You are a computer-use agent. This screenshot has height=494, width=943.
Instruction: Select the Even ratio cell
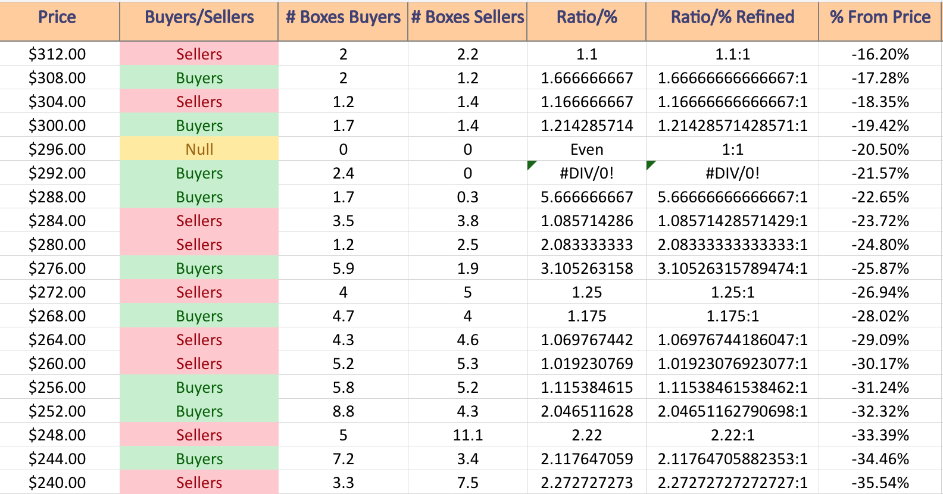click(x=586, y=149)
